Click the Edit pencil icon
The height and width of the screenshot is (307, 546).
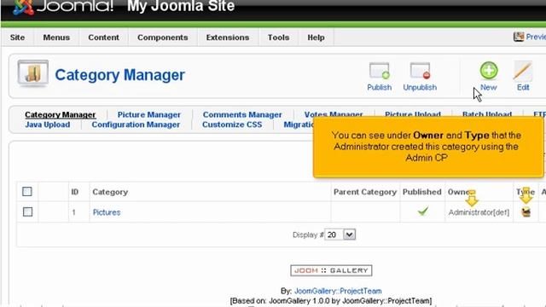click(x=523, y=71)
